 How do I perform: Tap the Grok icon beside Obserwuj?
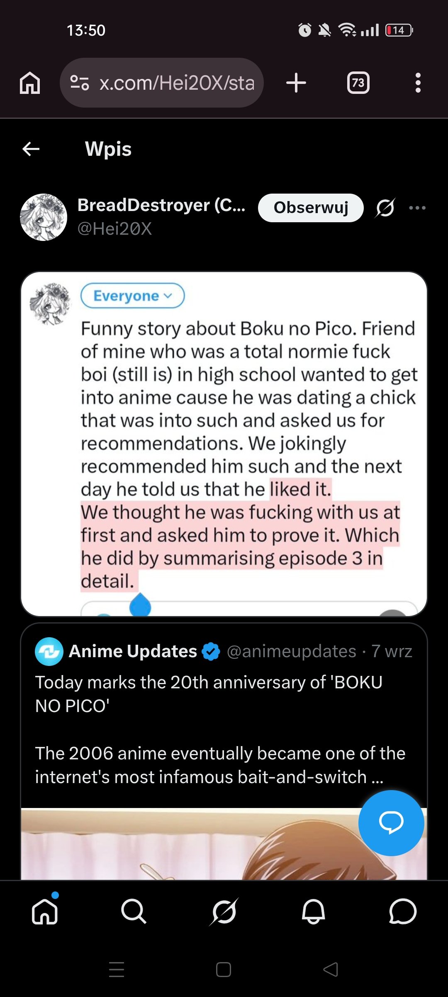pyautogui.click(x=385, y=208)
